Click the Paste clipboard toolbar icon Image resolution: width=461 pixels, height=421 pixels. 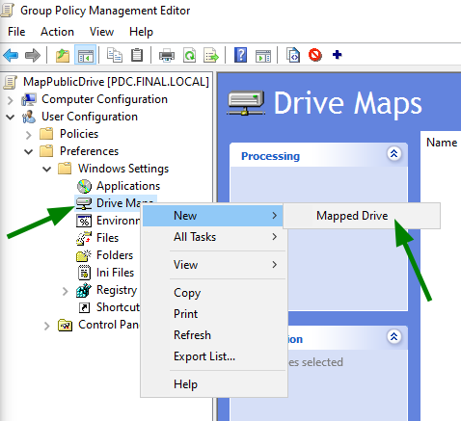tap(137, 55)
